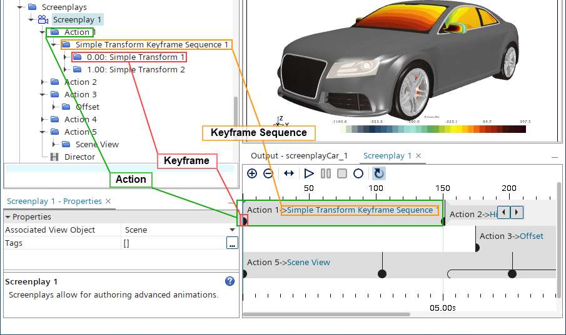Click the Scene View link in Action 5

pyautogui.click(x=308, y=263)
